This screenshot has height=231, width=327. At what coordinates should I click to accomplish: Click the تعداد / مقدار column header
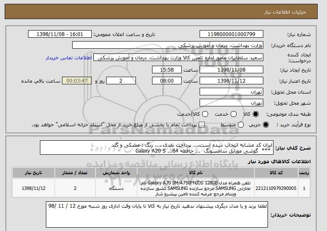75,173
